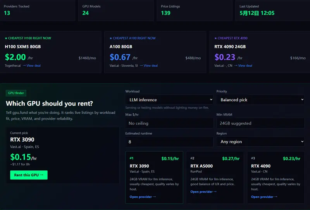
Task: Open View deal link for RTX 4090 24GB
Action: 243,66
